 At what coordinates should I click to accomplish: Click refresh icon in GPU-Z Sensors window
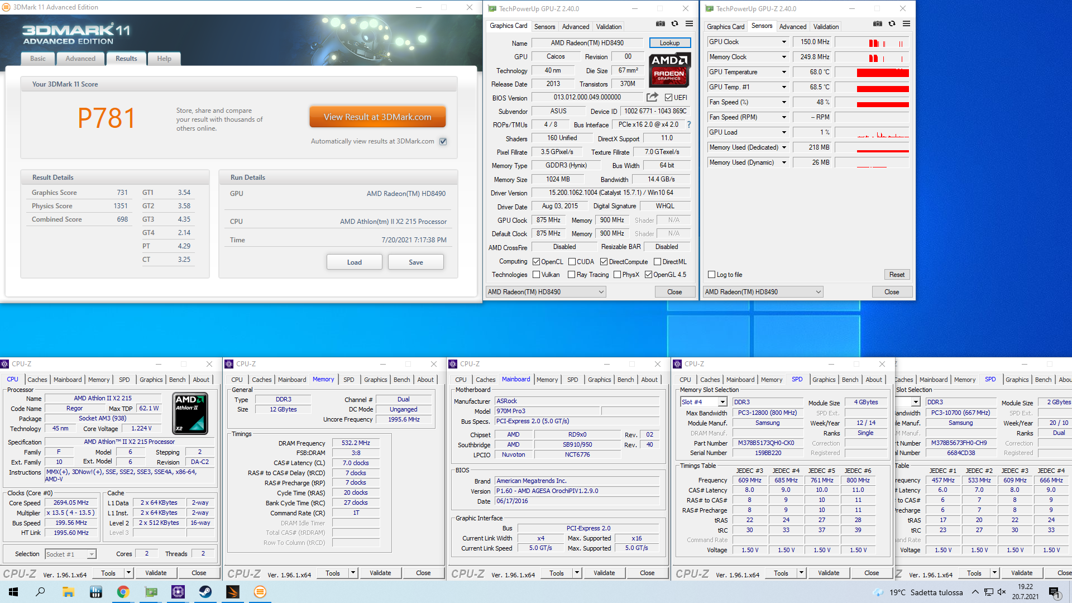click(x=892, y=24)
